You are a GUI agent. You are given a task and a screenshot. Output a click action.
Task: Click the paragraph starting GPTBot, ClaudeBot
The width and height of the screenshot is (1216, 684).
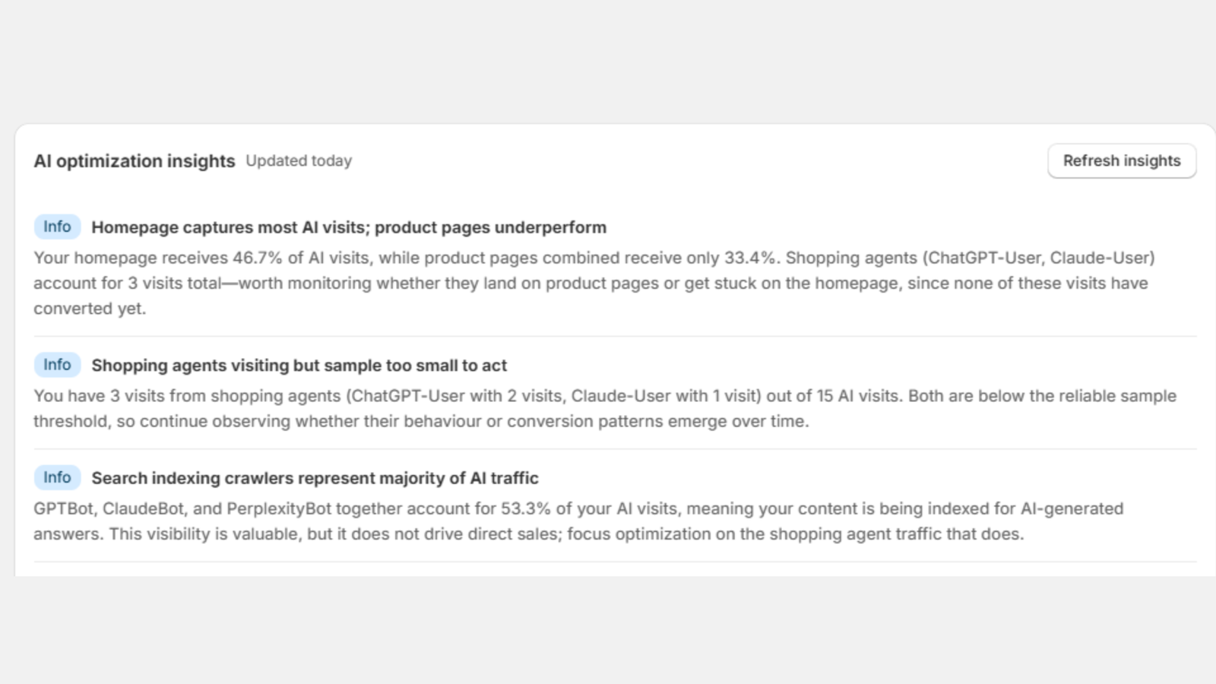(578, 521)
